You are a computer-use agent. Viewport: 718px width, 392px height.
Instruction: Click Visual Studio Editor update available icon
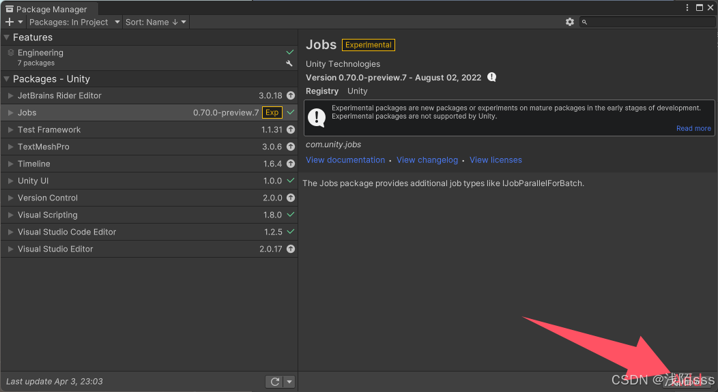[290, 249]
